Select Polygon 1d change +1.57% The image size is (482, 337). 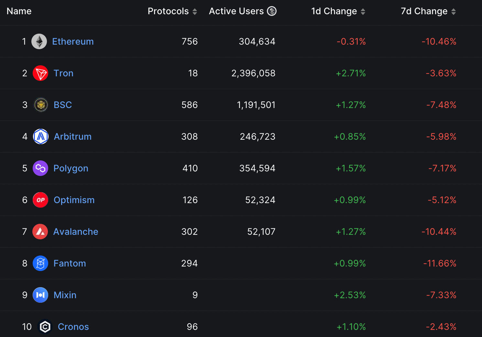(x=351, y=168)
